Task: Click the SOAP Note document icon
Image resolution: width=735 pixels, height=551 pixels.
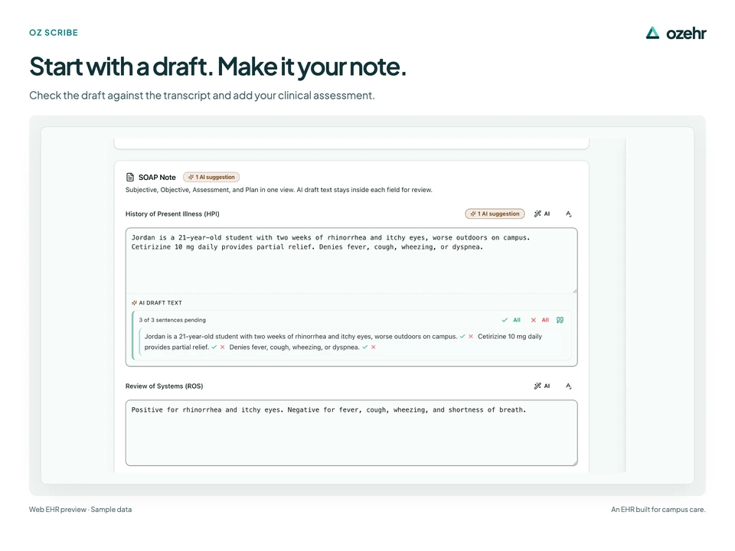Action: click(130, 177)
